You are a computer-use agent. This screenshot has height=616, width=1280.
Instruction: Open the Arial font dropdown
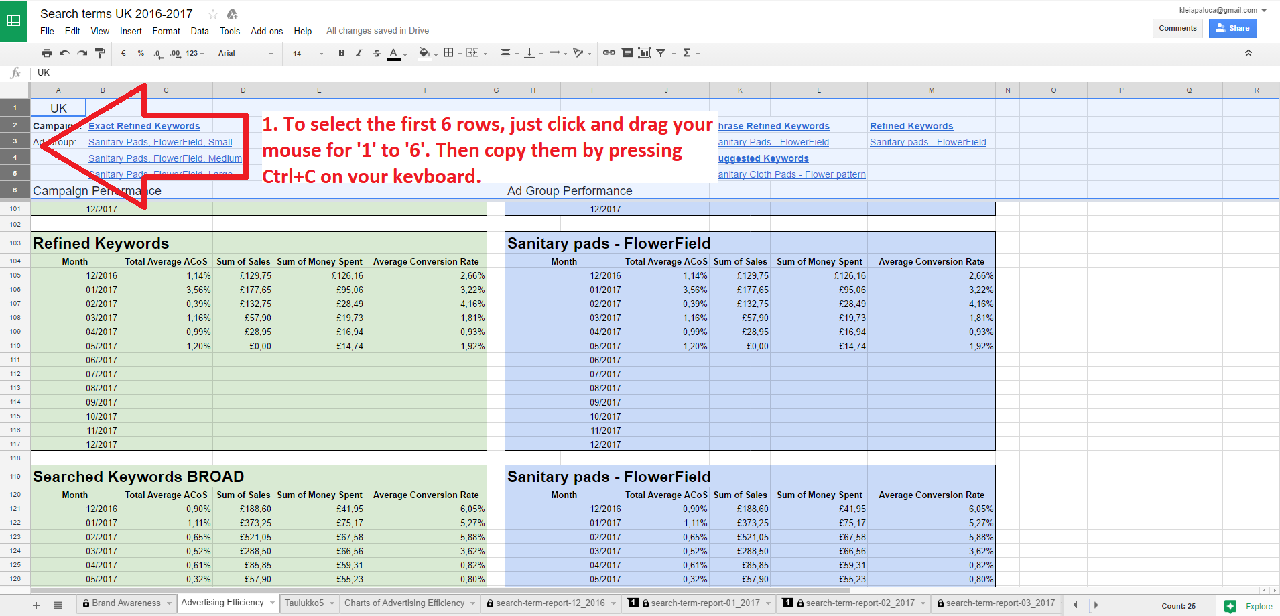tap(245, 53)
